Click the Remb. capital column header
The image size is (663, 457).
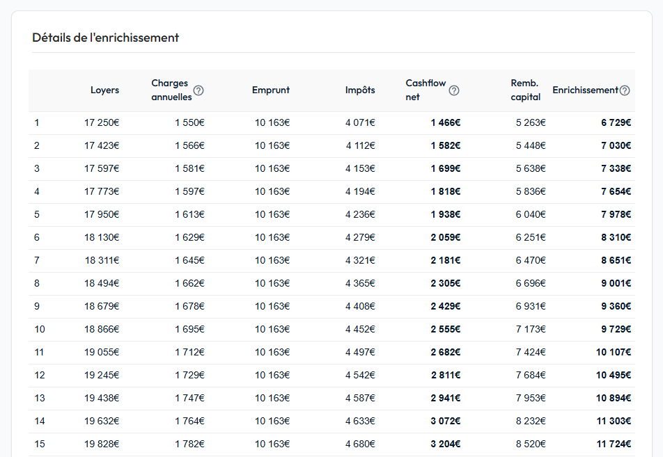(525, 90)
